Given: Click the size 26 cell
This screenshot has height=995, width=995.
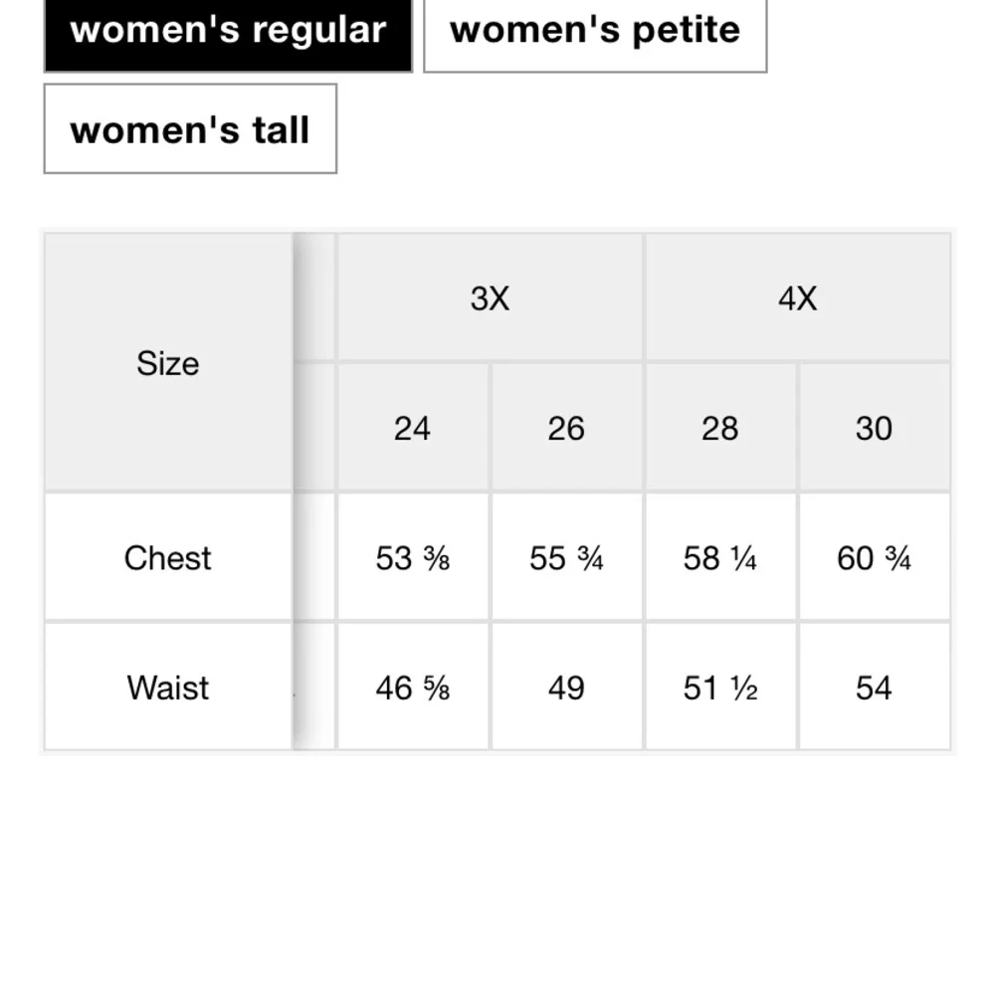Looking at the screenshot, I should click(566, 428).
